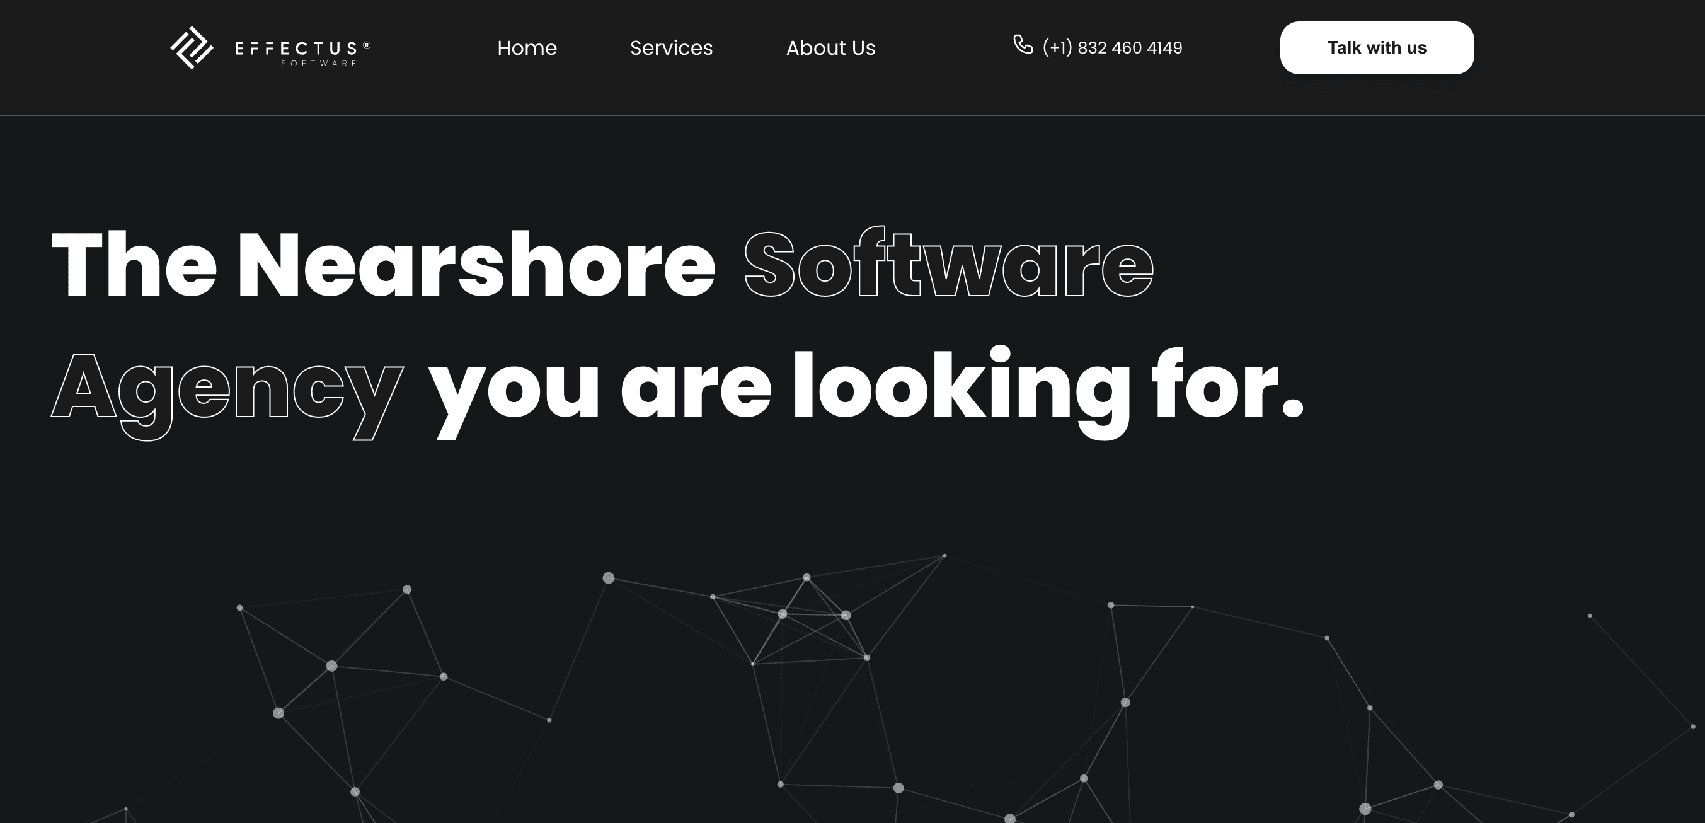The width and height of the screenshot is (1705, 823).
Task: Click "you are looking for." headline text
Action: click(x=866, y=392)
